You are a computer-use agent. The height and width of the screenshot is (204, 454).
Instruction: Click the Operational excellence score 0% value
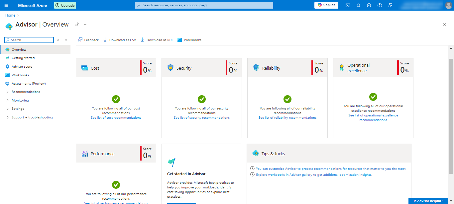click(x=404, y=70)
